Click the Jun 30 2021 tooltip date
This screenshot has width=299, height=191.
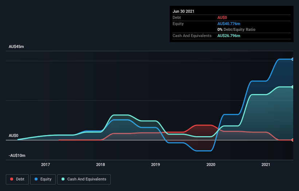pyautogui.click(x=184, y=11)
